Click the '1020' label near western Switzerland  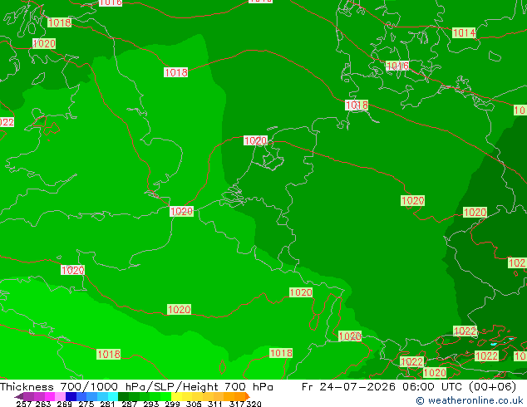click(350, 336)
